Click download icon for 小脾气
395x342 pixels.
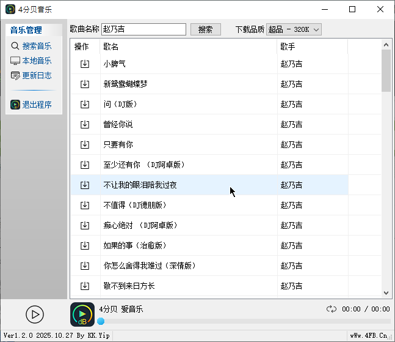point(85,64)
